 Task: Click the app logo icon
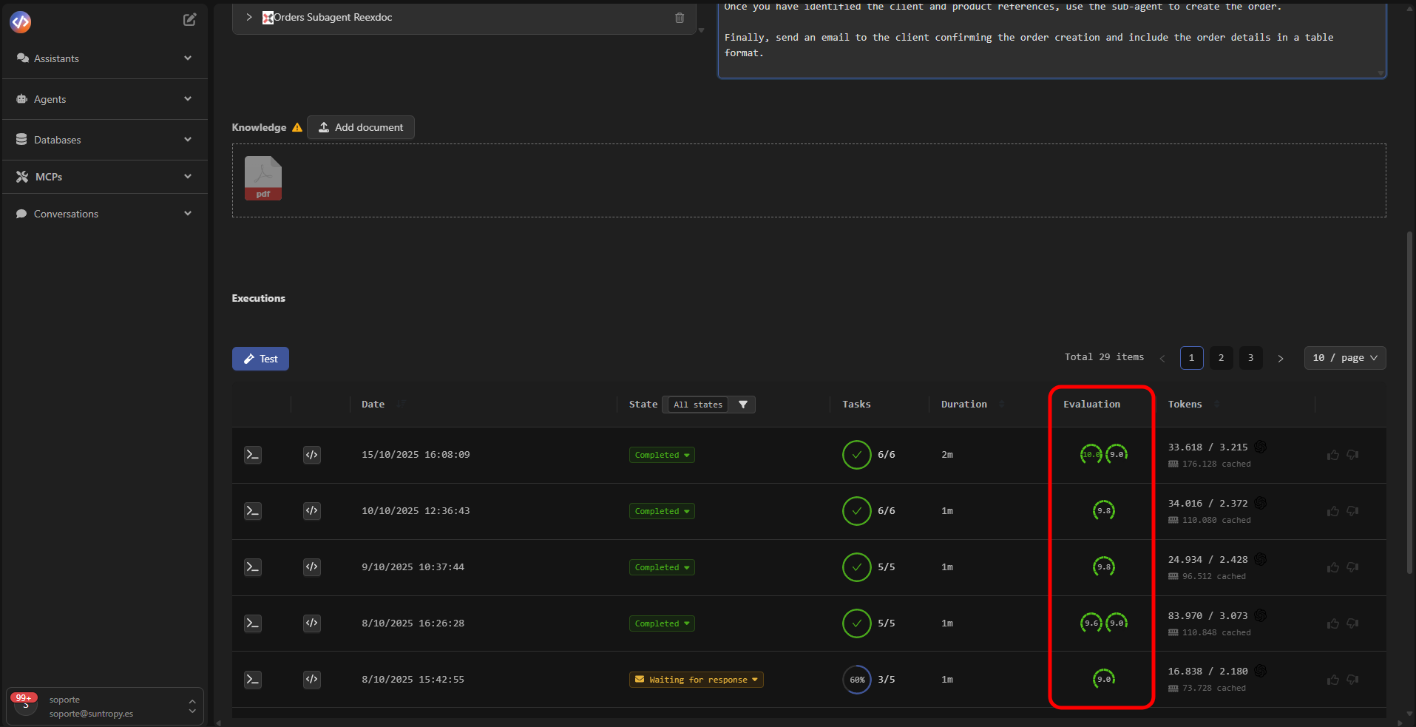tap(21, 22)
